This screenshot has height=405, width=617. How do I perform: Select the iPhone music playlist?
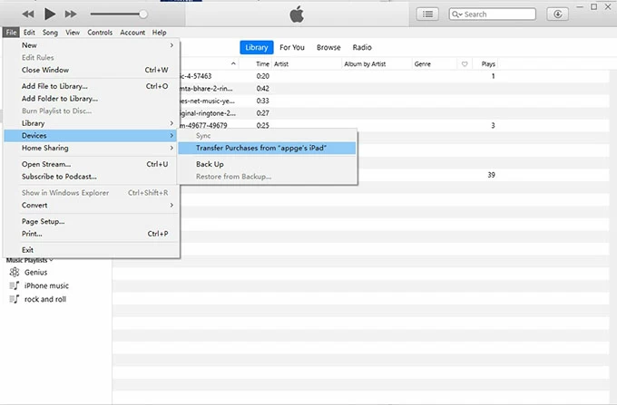tap(44, 285)
